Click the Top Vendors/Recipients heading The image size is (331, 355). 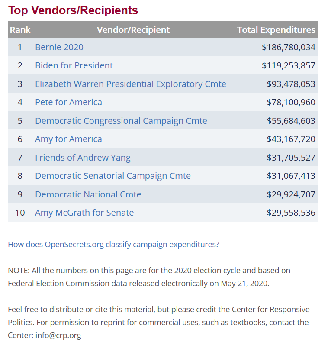pos(73,10)
